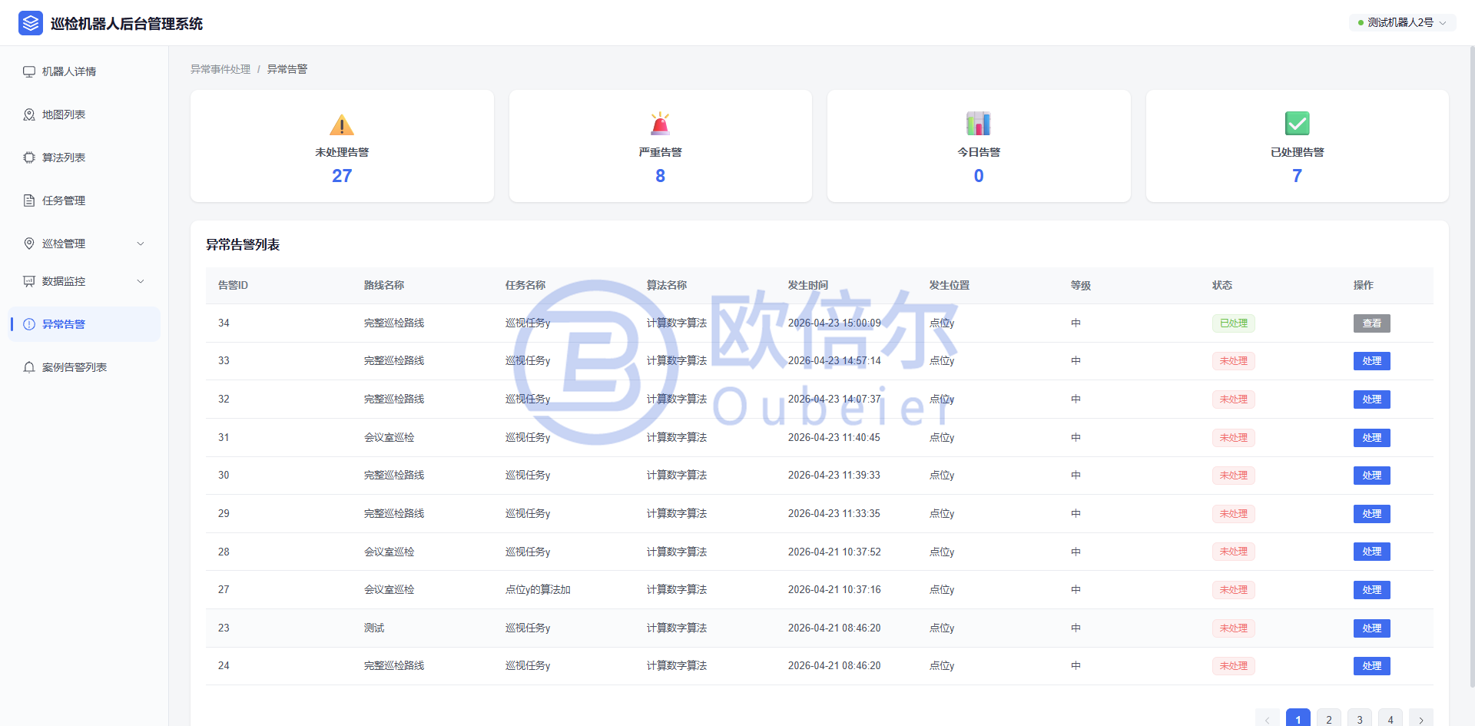Open 任务管理 menu item
The width and height of the screenshot is (1475, 726).
(x=85, y=201)
